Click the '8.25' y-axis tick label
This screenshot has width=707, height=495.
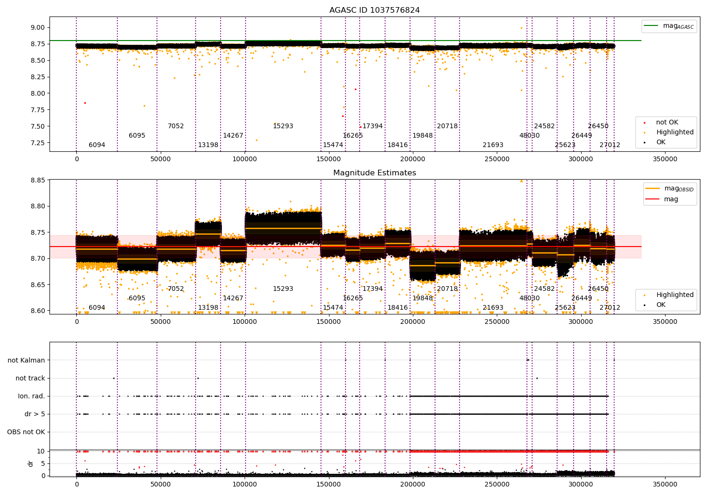click(38, 77)
